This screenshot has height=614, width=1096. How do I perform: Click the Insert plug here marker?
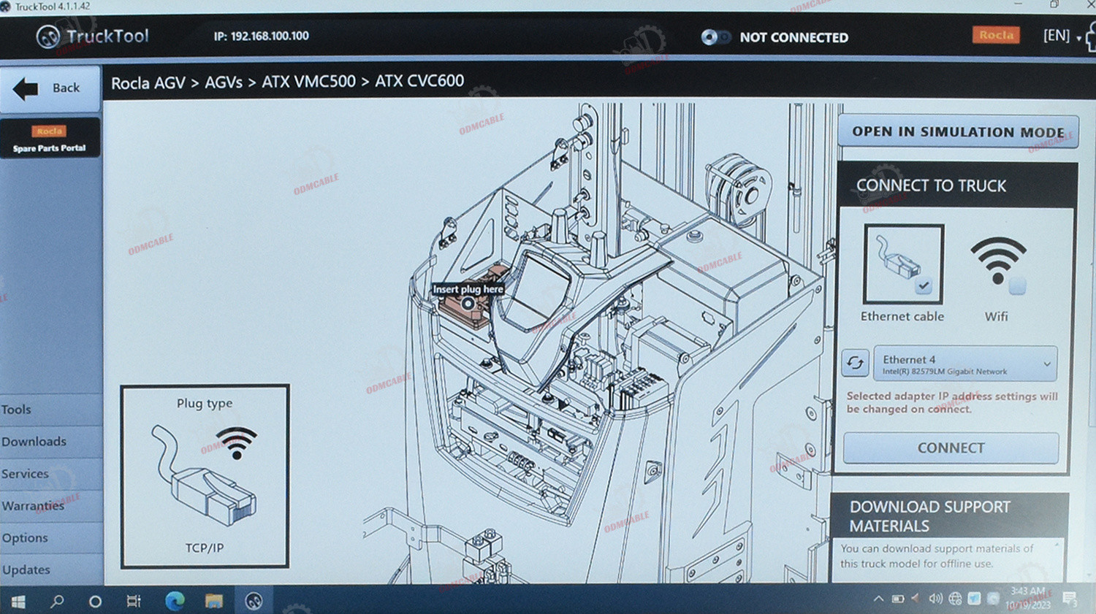click(468, 304)
